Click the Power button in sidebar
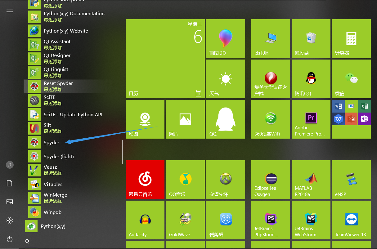377x249 pixels. tap(10, 239)
